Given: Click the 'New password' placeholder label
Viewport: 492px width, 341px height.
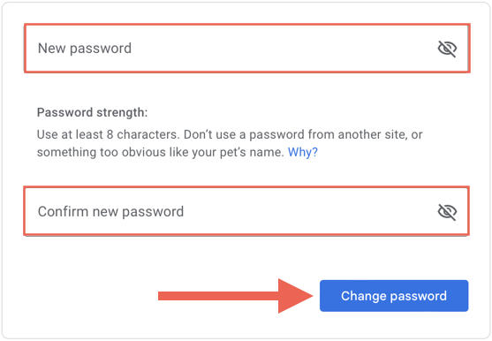Looking at the screenshot, I should point(85,49).
